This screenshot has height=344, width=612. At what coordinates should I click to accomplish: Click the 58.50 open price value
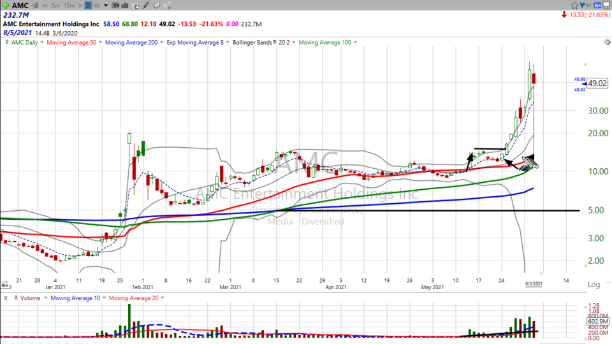[111, 24]
